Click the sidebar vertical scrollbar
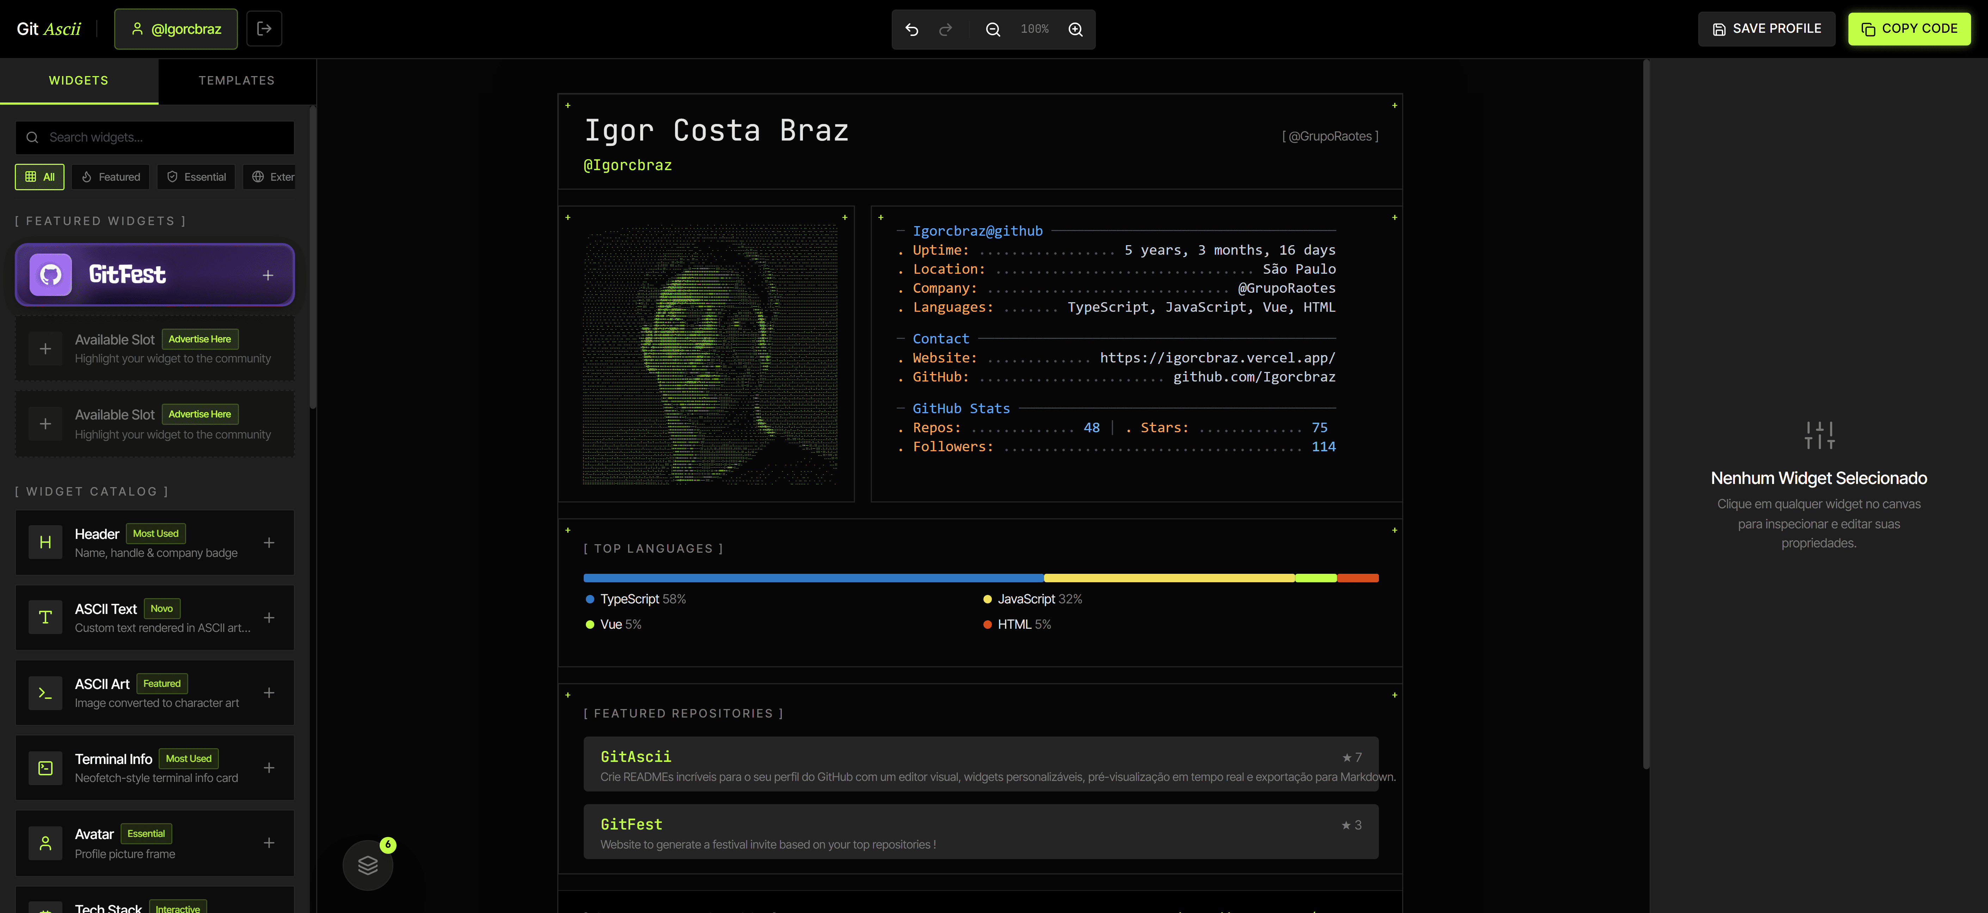The image size is (1988, 913). 313,257
